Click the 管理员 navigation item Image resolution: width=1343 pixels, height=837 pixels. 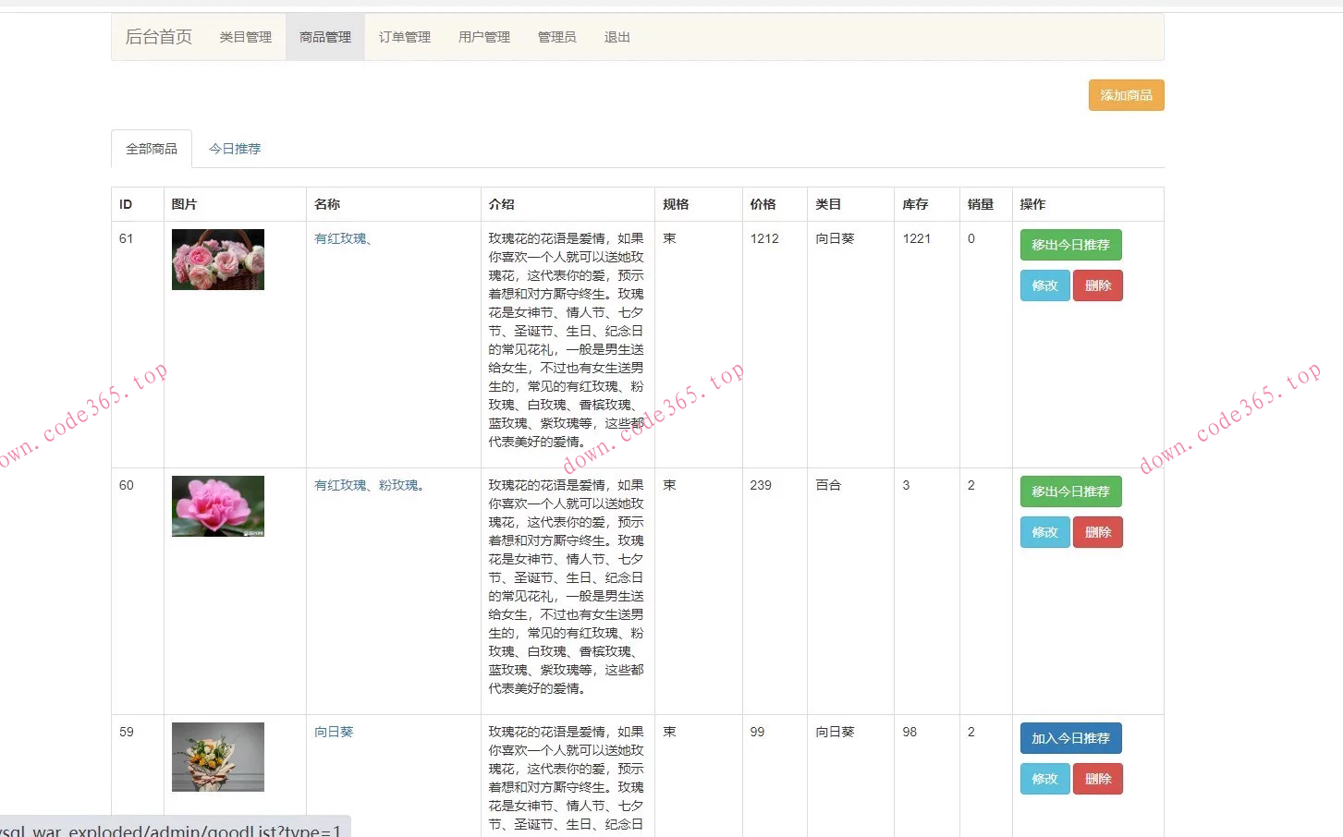tap(556, 37)
